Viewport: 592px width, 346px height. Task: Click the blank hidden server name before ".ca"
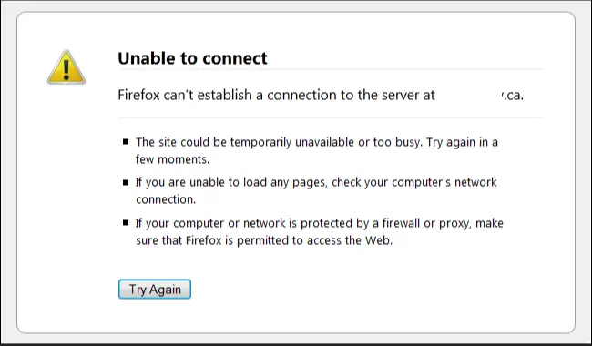coord(468,95)
